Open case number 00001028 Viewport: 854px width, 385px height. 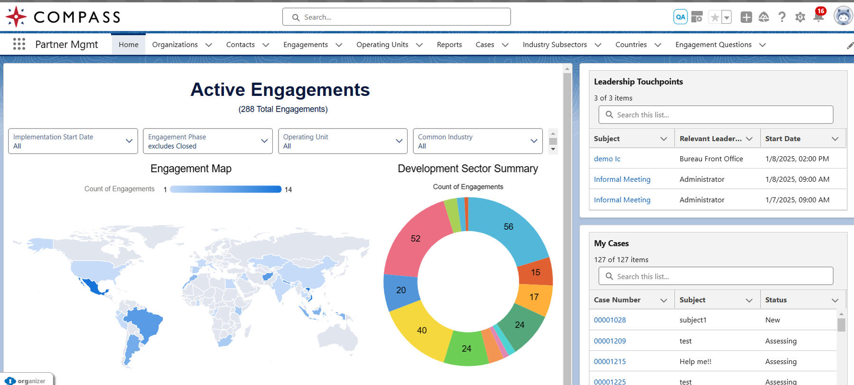[610, 320]
